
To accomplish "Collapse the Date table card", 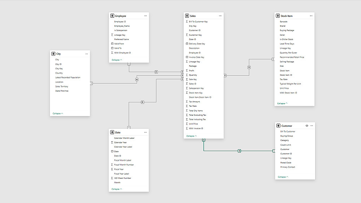I will tap(117, 189).
